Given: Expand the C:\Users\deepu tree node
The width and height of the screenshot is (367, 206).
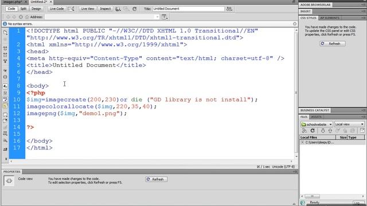Looking at the screenshot, I should tap(302, 142).
